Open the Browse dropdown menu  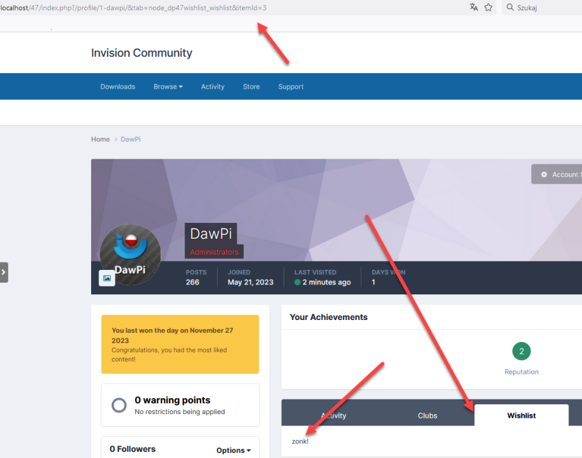168,87
